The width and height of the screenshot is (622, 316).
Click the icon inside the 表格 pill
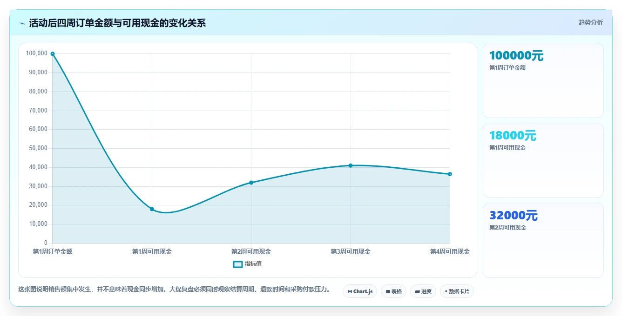click(x=388, y=292)
